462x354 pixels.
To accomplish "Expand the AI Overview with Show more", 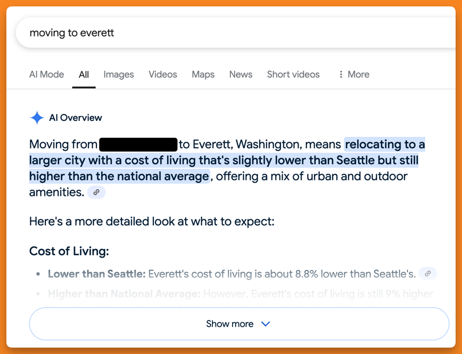I will [230, 324].
